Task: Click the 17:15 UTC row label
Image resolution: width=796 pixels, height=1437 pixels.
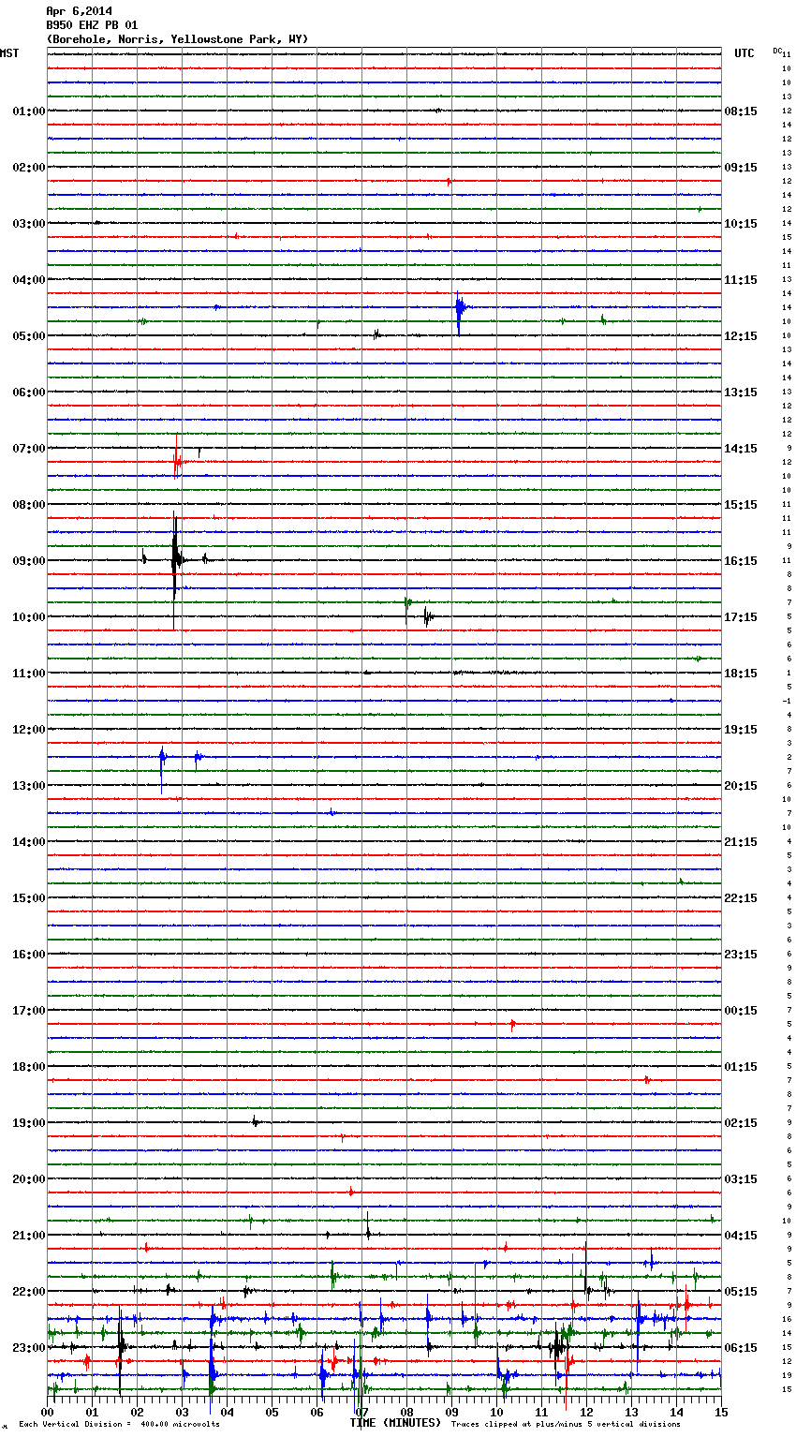Action: click(741, 617)
